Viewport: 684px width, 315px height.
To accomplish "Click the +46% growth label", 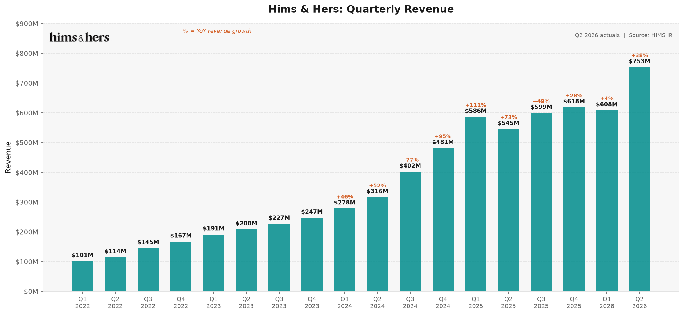I will 345,197.
